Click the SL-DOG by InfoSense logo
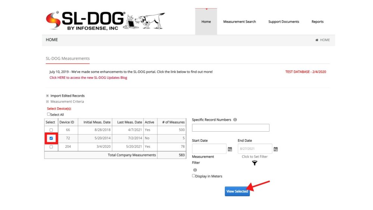 [106, 21]
